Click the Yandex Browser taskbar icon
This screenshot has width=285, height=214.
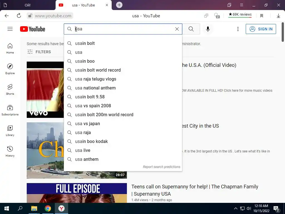point(62,208)
